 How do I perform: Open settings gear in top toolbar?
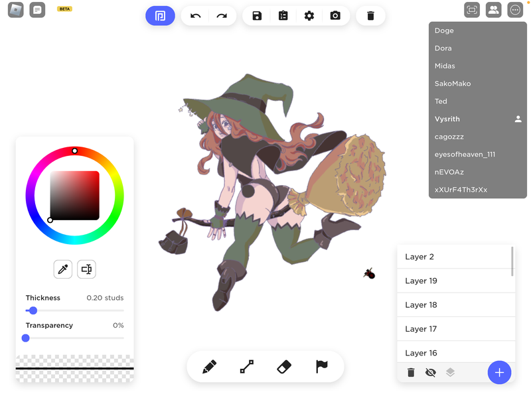point(309,16)
